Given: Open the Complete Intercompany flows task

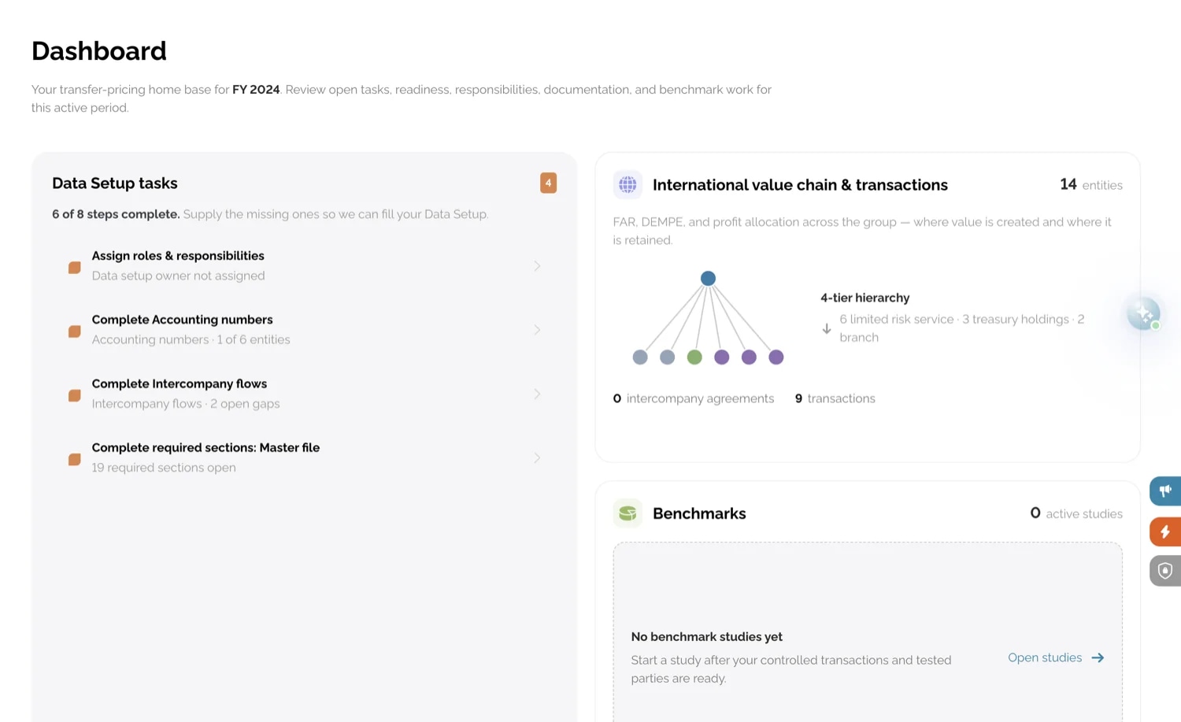Looking at the screenshot, I should tap(304, 394).
